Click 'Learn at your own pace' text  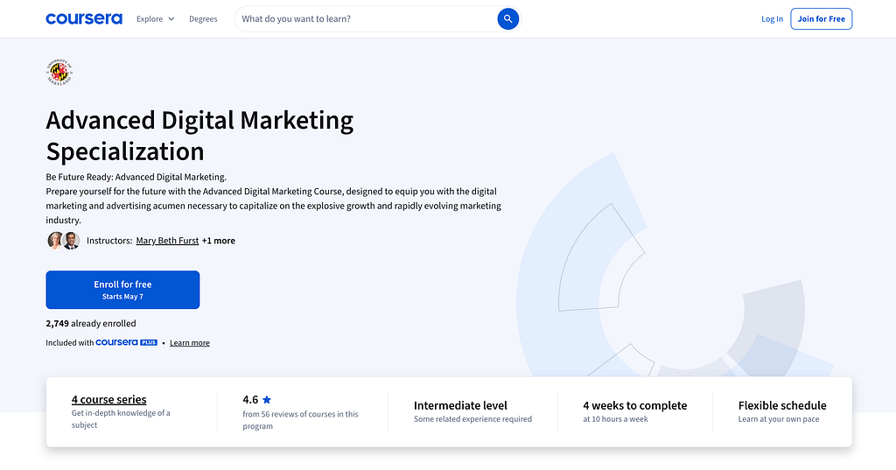point(779,419)
